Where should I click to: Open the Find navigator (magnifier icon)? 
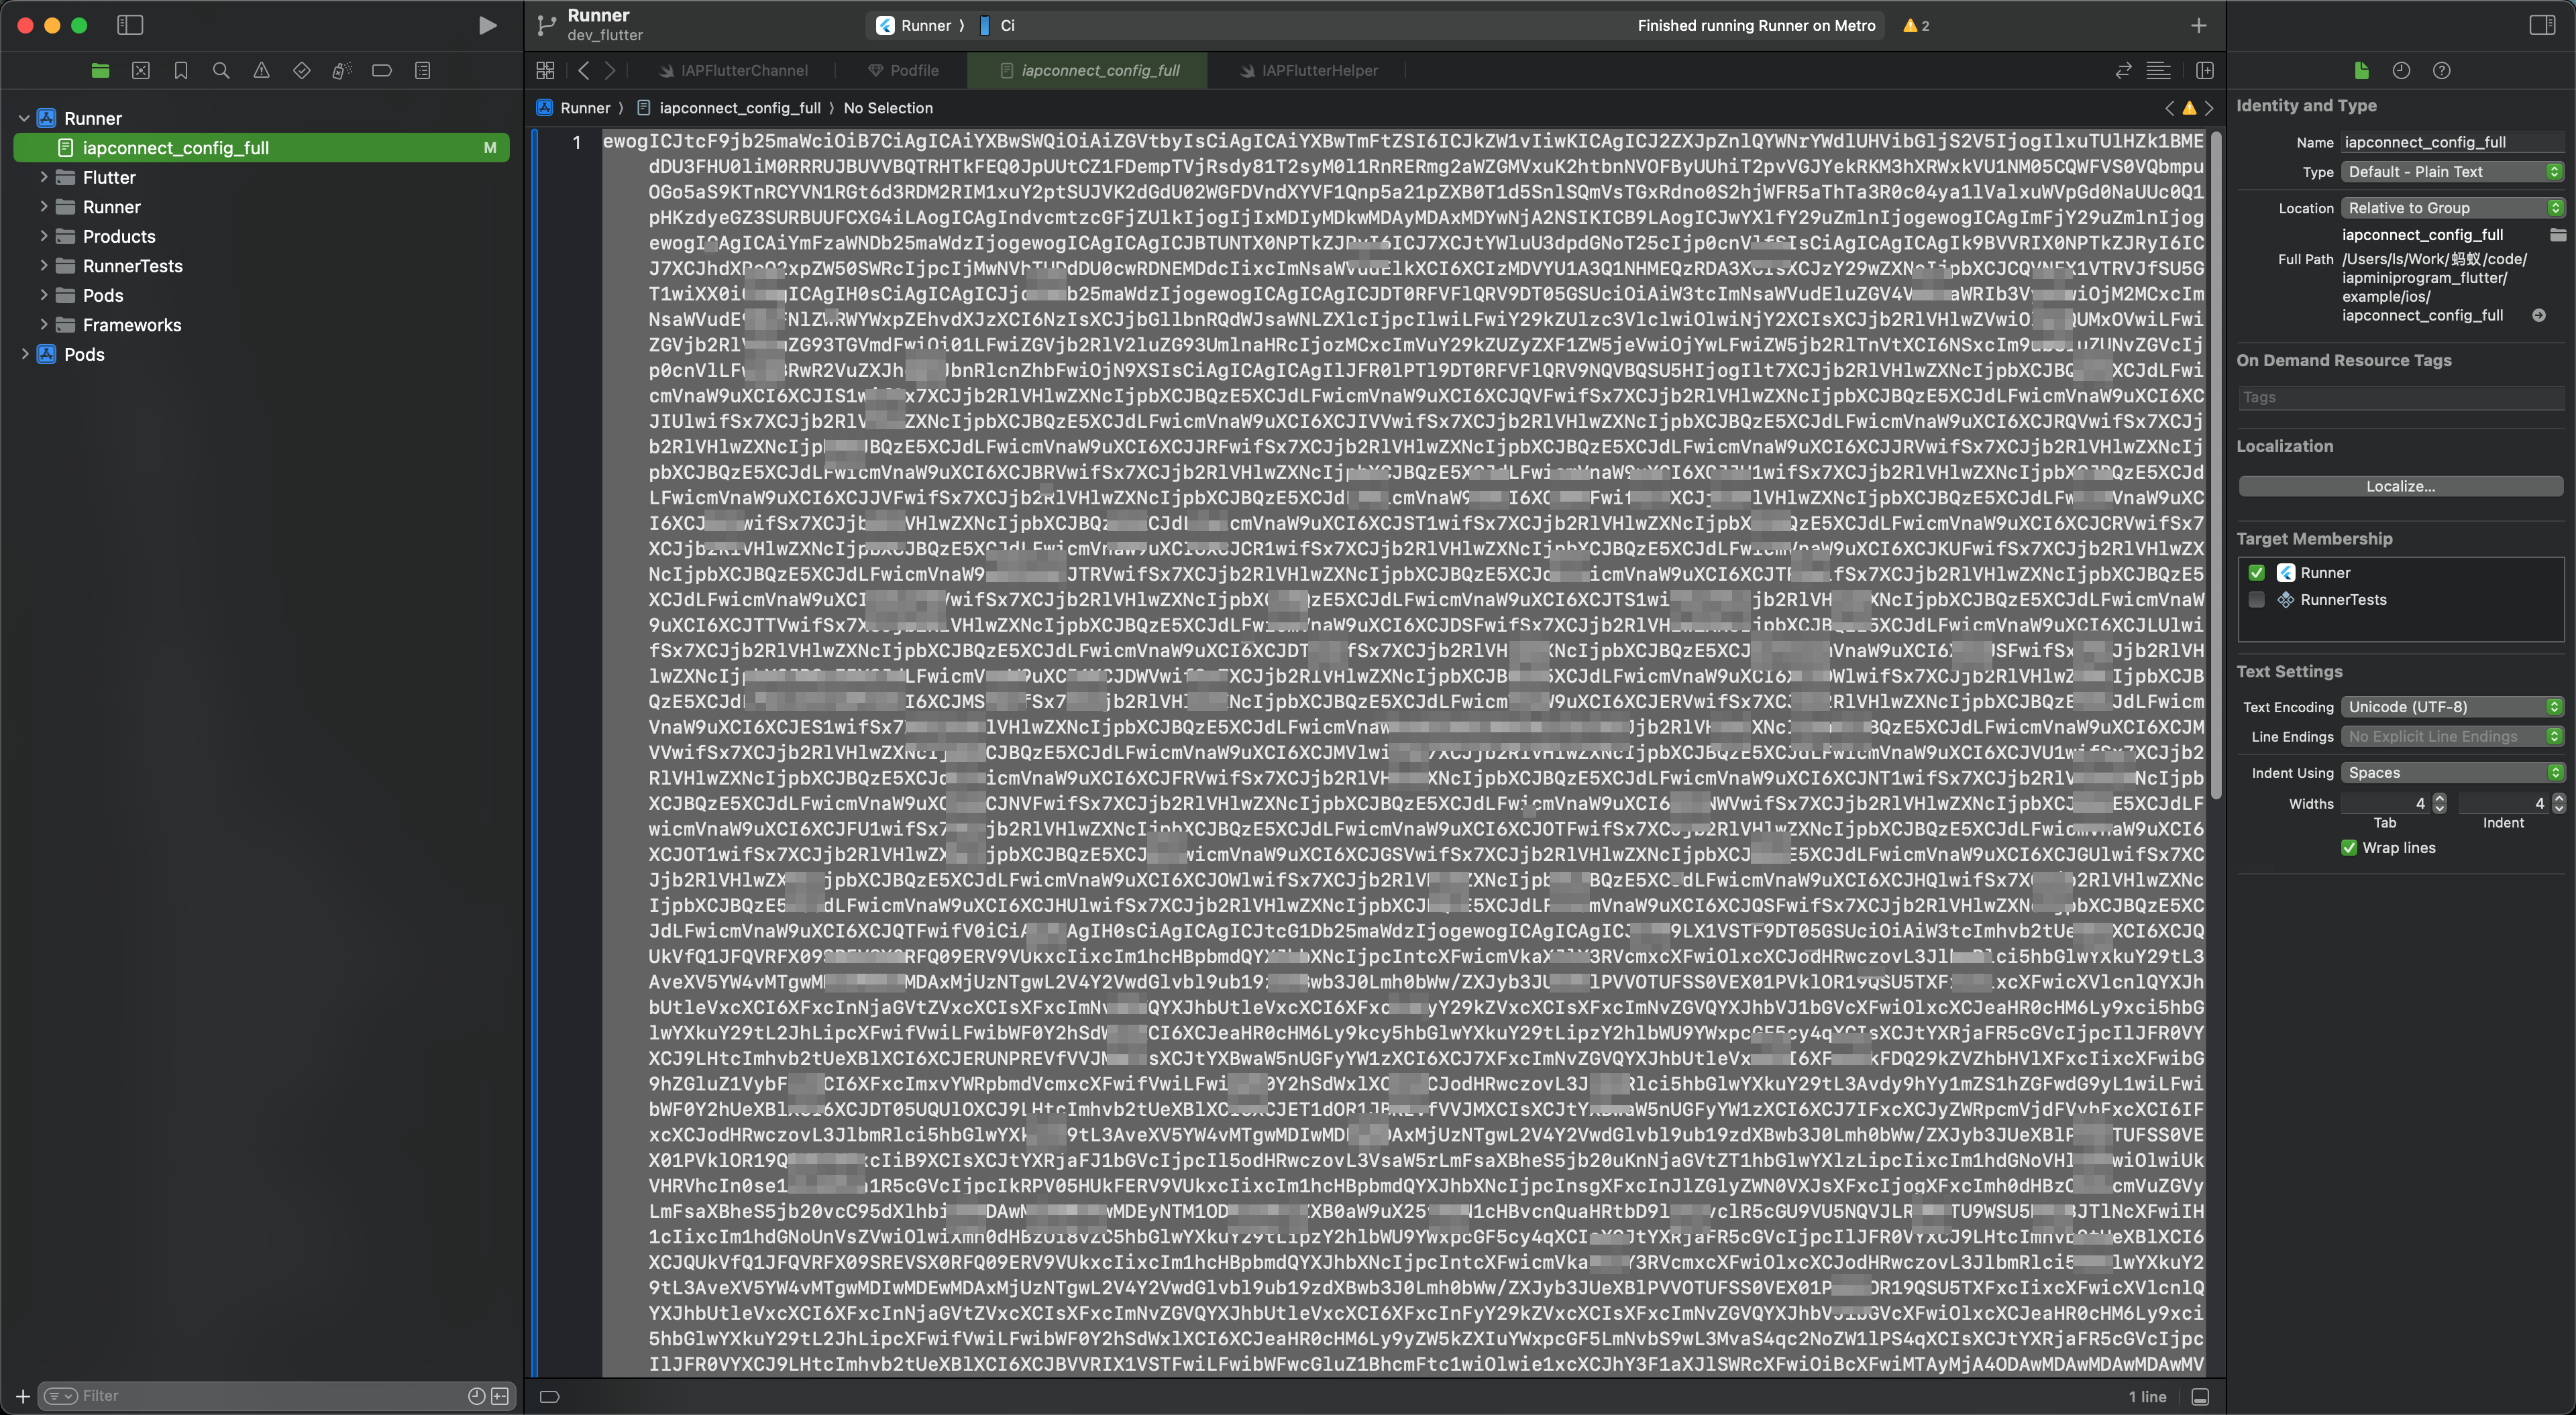point(221,70)
